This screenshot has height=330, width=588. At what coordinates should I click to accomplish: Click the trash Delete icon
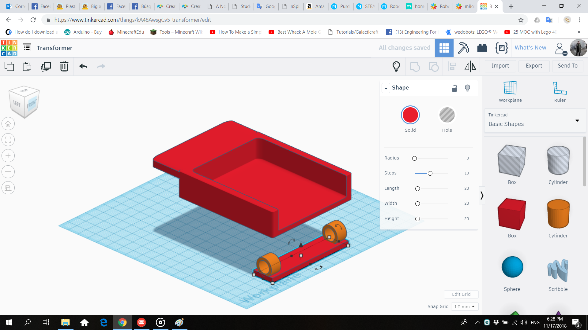(x=64, y=66)
